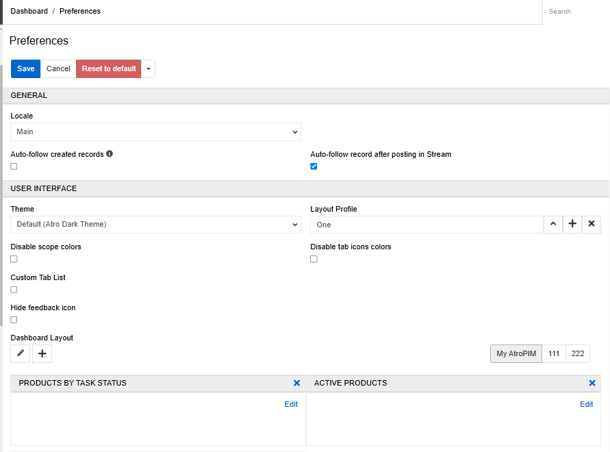Image resolution: width=610 pixels, height=452 pixels.
Task: Remove the Products by Task Status dashlet
Action: (297, 383)
